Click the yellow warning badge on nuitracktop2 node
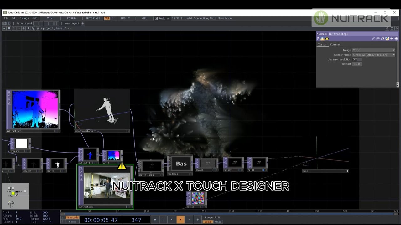This screenshot has width=401, height=225. 122,166
